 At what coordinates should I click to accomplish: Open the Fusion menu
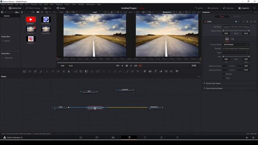coord(67,4)
